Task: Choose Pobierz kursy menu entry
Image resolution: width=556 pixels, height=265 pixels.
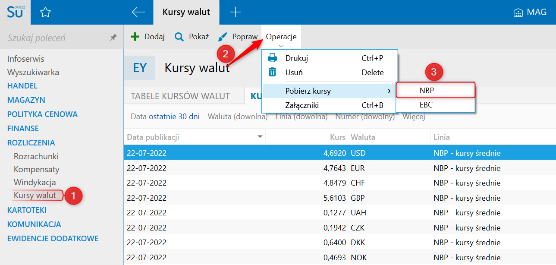Action: click(330, 91)
